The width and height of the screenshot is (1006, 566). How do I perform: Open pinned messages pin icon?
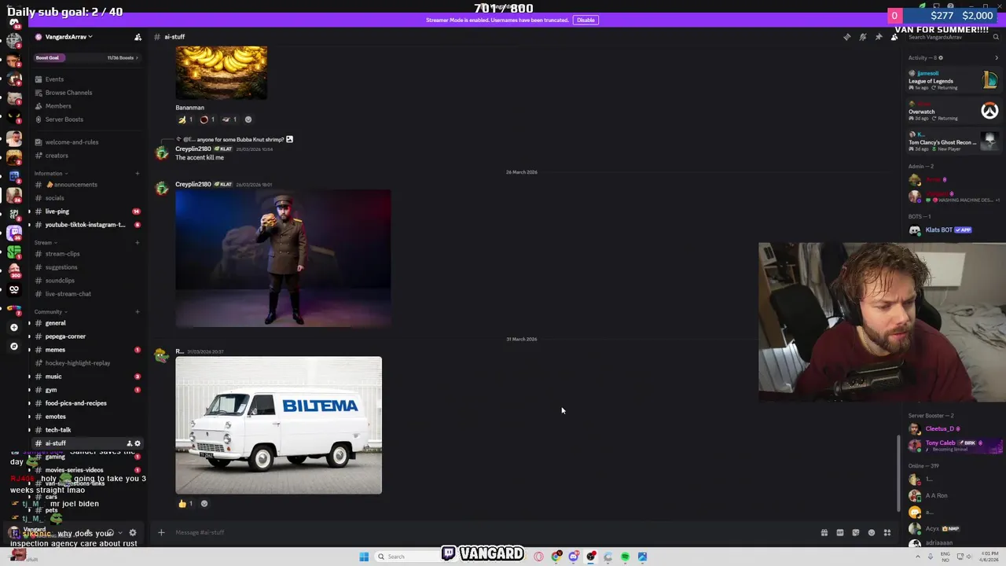coord(878,37)
